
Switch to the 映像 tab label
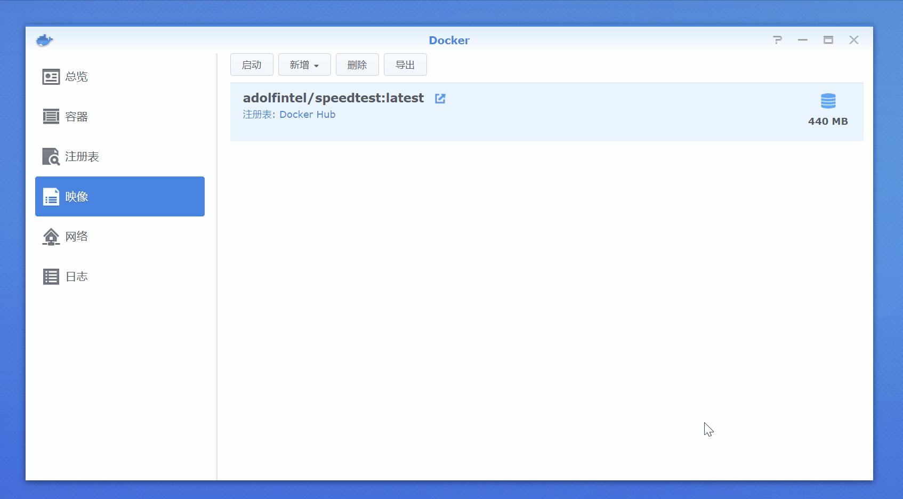(77, 197)
